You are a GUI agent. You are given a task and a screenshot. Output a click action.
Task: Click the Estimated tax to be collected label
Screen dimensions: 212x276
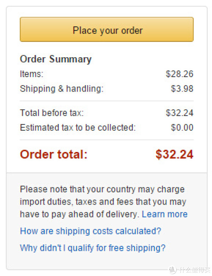point(78,128)
